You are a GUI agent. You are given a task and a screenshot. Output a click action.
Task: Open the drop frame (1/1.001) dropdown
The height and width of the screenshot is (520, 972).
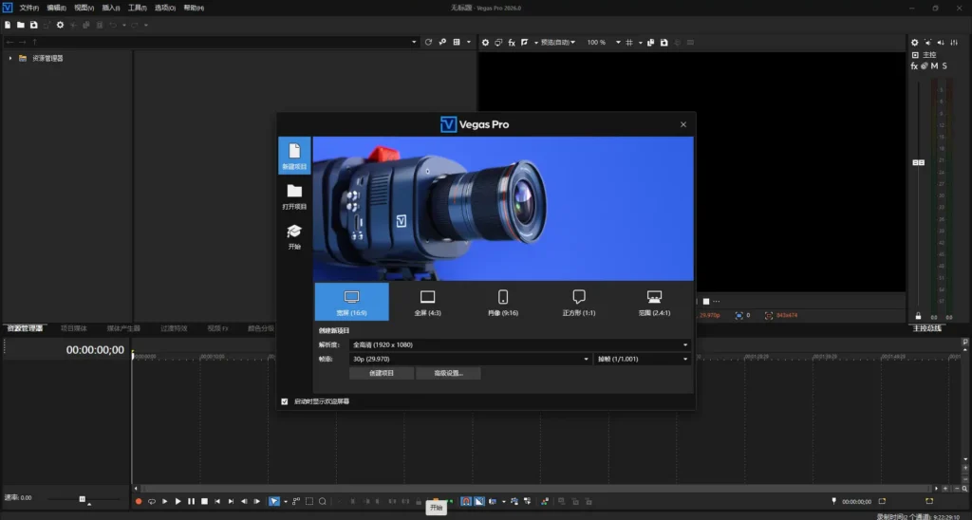coord(643,359)
